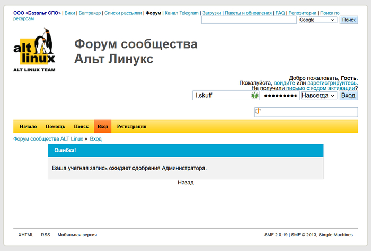Visit the Канал Telegram link

pos(182,13)
